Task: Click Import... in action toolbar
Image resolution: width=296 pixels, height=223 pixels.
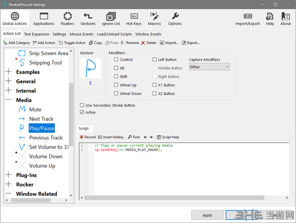Action: (169, 43)
